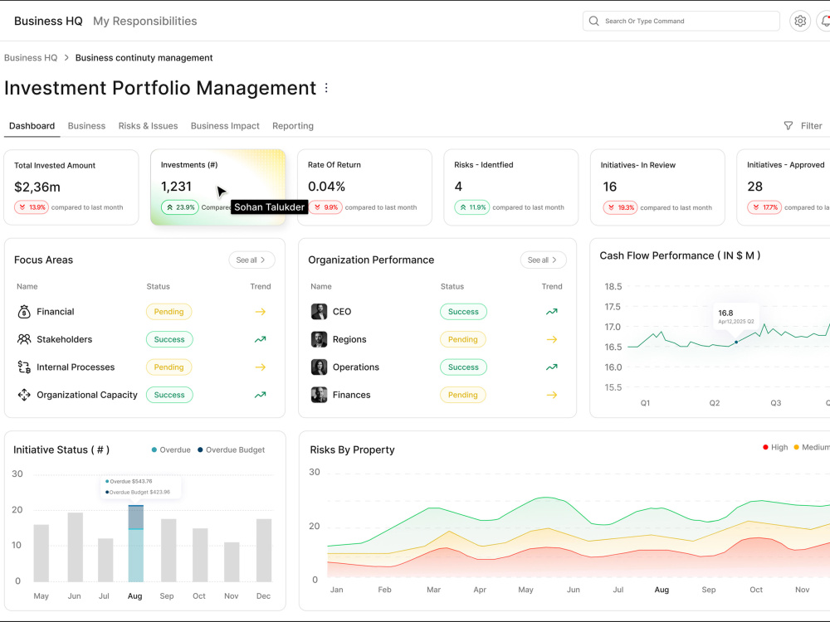830x622 pixels.
Task: Click the Regions avatar photo
Action: tap(319, 339)
